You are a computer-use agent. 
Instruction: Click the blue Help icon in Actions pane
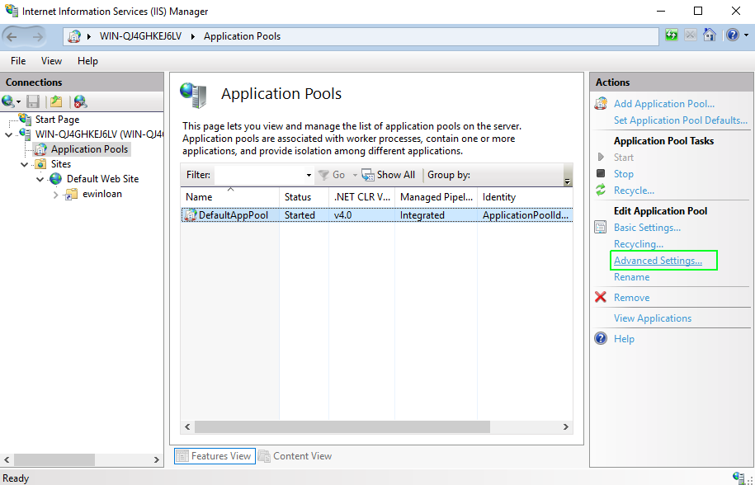click(601, 338)
